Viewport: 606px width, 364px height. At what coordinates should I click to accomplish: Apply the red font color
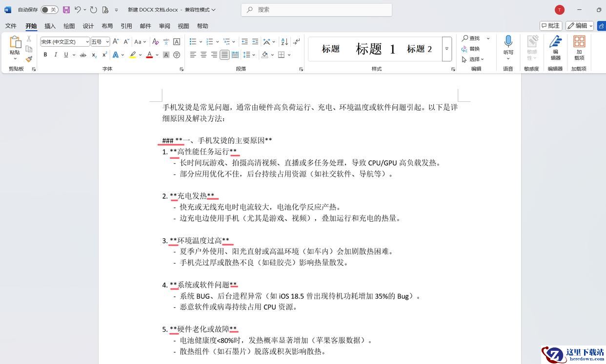click(x=150, y=55)
